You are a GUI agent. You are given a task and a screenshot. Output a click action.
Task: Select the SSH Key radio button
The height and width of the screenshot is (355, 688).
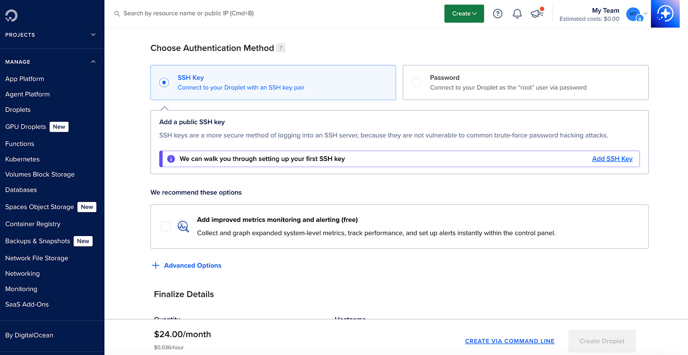[x=164, y=83]
